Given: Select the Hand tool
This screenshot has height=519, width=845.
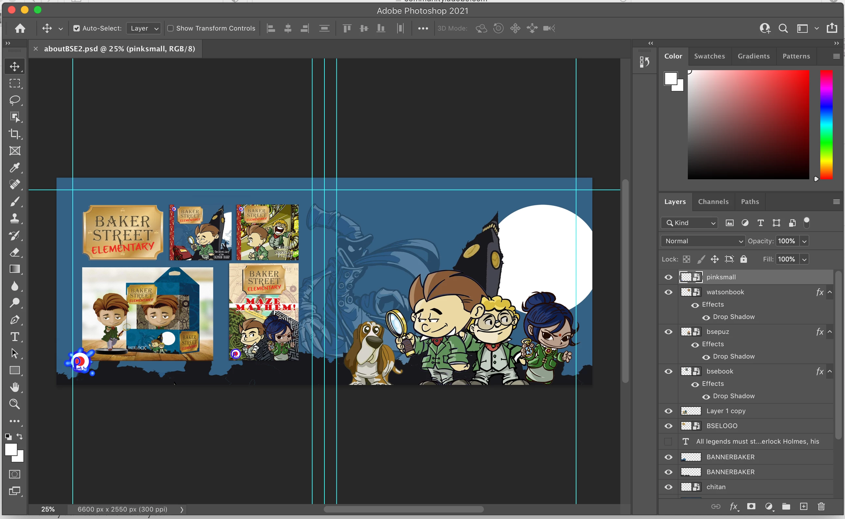Looking at the screenshot, I should pos(14,387).
